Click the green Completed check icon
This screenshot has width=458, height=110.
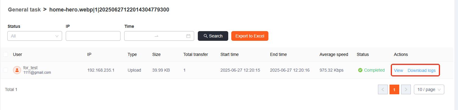coord(360,70)
